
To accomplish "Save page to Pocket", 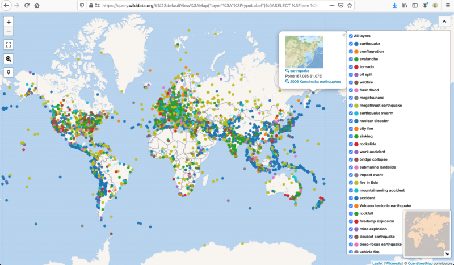I will pyautogui.click(x=341, y=5).
